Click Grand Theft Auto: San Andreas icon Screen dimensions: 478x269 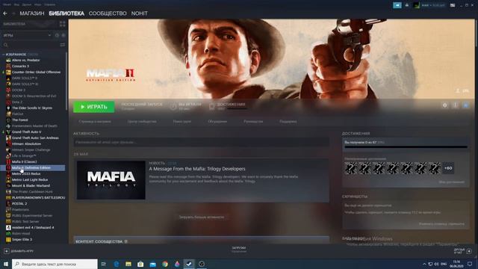click(8, 137)
